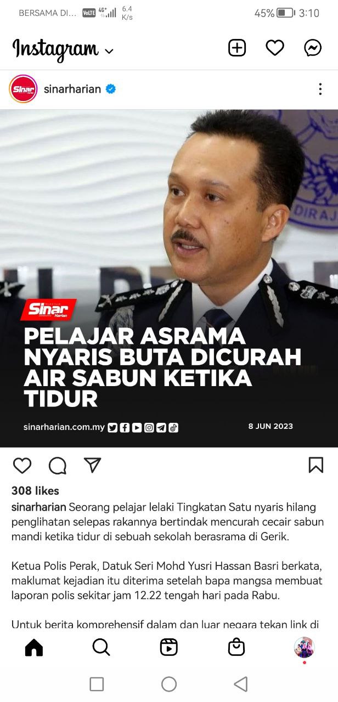Share post using paper plane icon
This screenshot has width=338, height=702.
[x=92, y=465]
